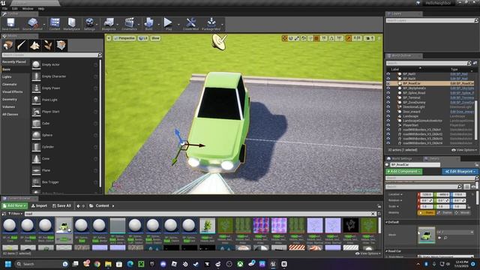480x270 pixels.
Task: Select the Lights category in Modes
Action: tap(7, 76)
